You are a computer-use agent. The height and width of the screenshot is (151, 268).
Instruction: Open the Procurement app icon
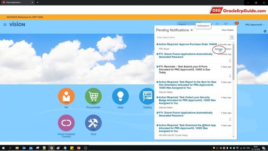point(93,96)
